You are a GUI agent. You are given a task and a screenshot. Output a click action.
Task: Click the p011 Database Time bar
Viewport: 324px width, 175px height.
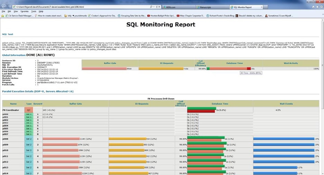click(x=205, y=156)
